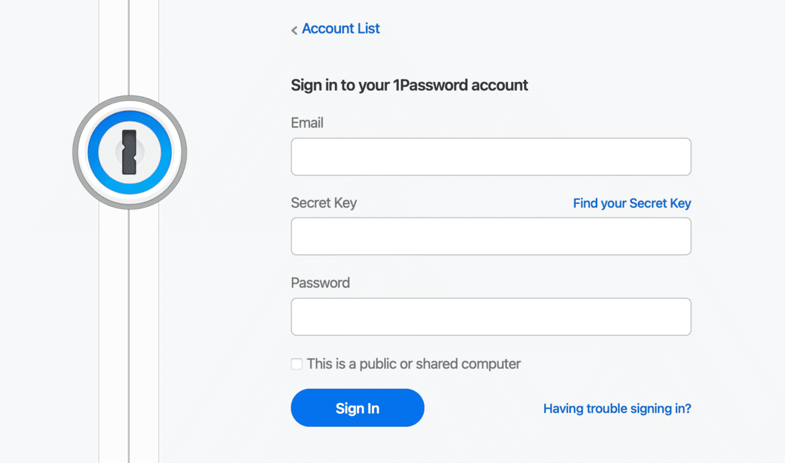Click the vertical rail below the lock logo
This screenshot has height=463, width=785.
tap(129, 335)
